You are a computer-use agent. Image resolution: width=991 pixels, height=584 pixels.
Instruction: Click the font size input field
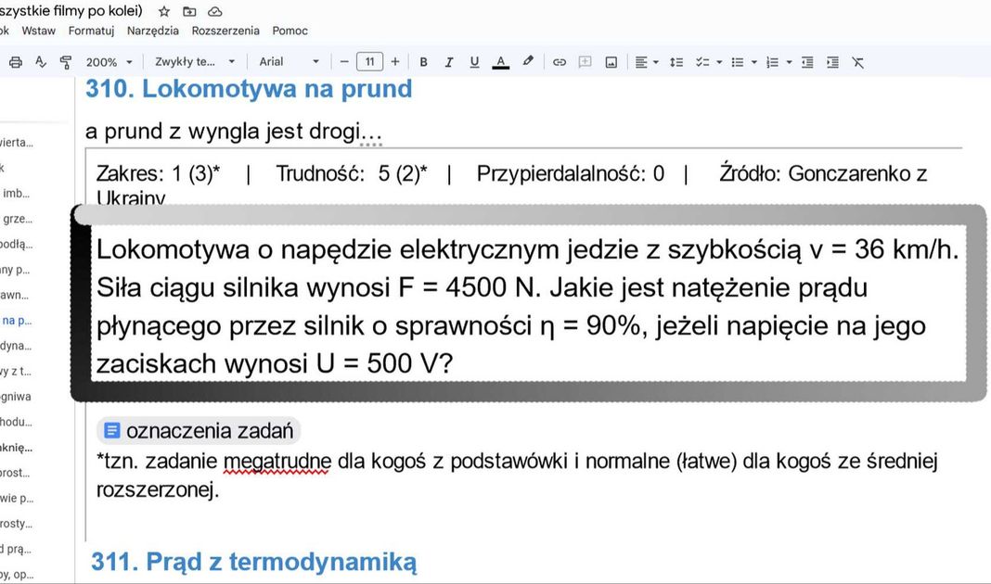point(369,62)
